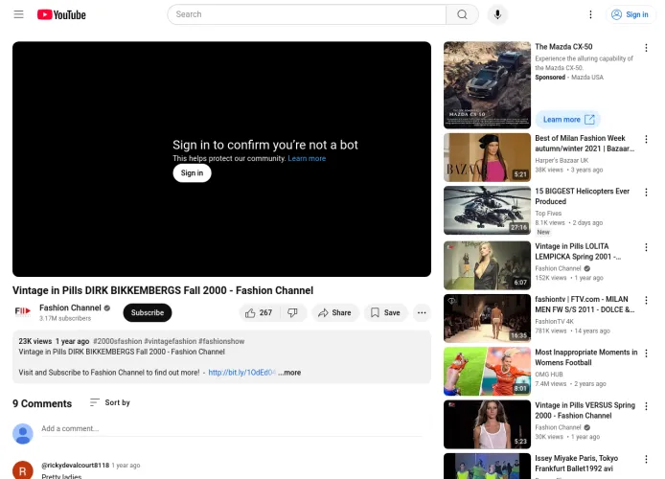Open options for 15 BIGGEST Helicopters video
665x479 pixels.
pos(646,192)
